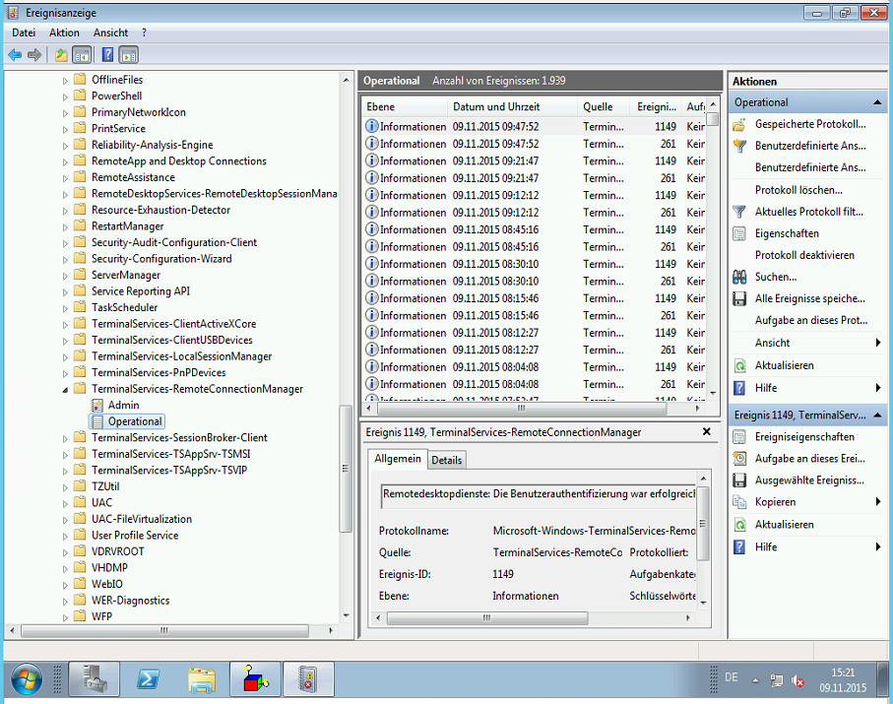Expand the PowerShell tree node
This screenshot has width=893, height=704.
(65, 96)
